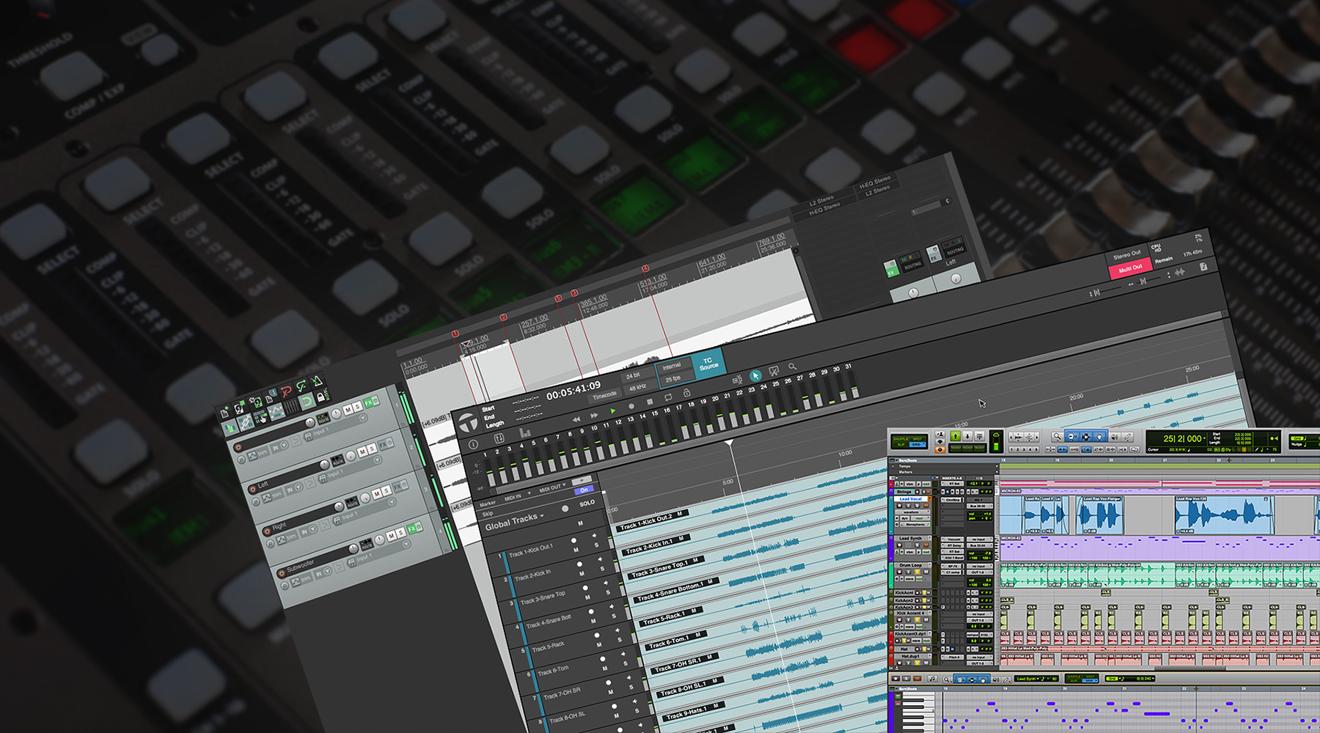
Task: Toggle the metronome icon in REAPER toolbar
Action: [x=316, y=381]
